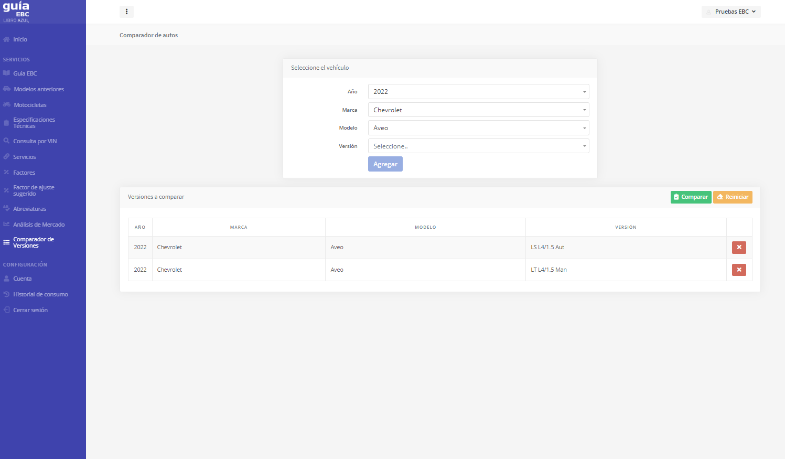
Task: Remove the LS L4/1.5 Aut row
Action: coord(739,248)
